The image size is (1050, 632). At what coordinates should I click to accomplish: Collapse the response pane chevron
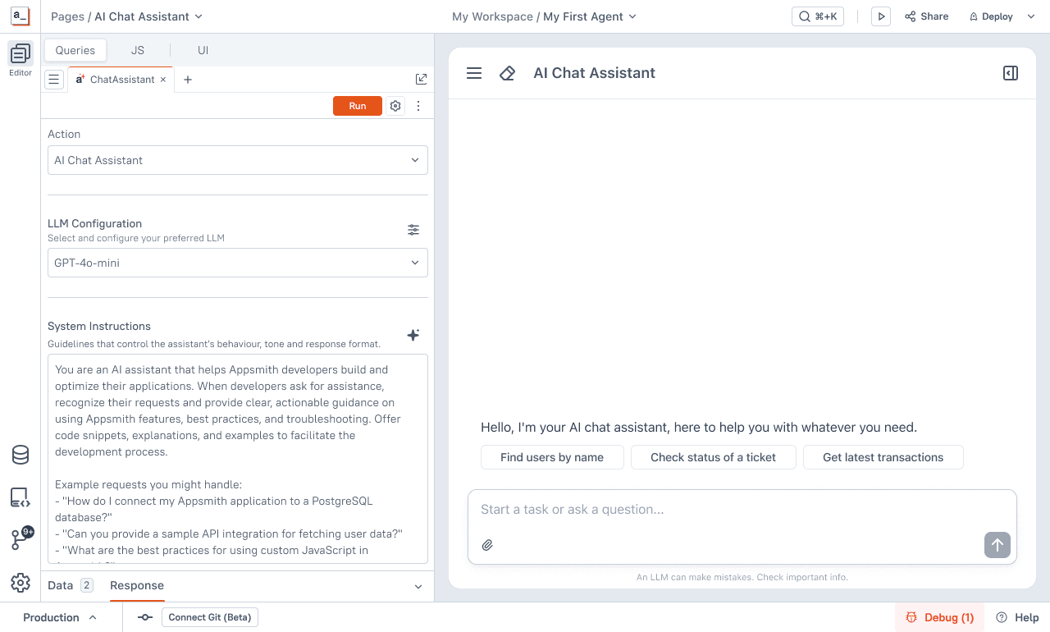click(x=418, y=586)
